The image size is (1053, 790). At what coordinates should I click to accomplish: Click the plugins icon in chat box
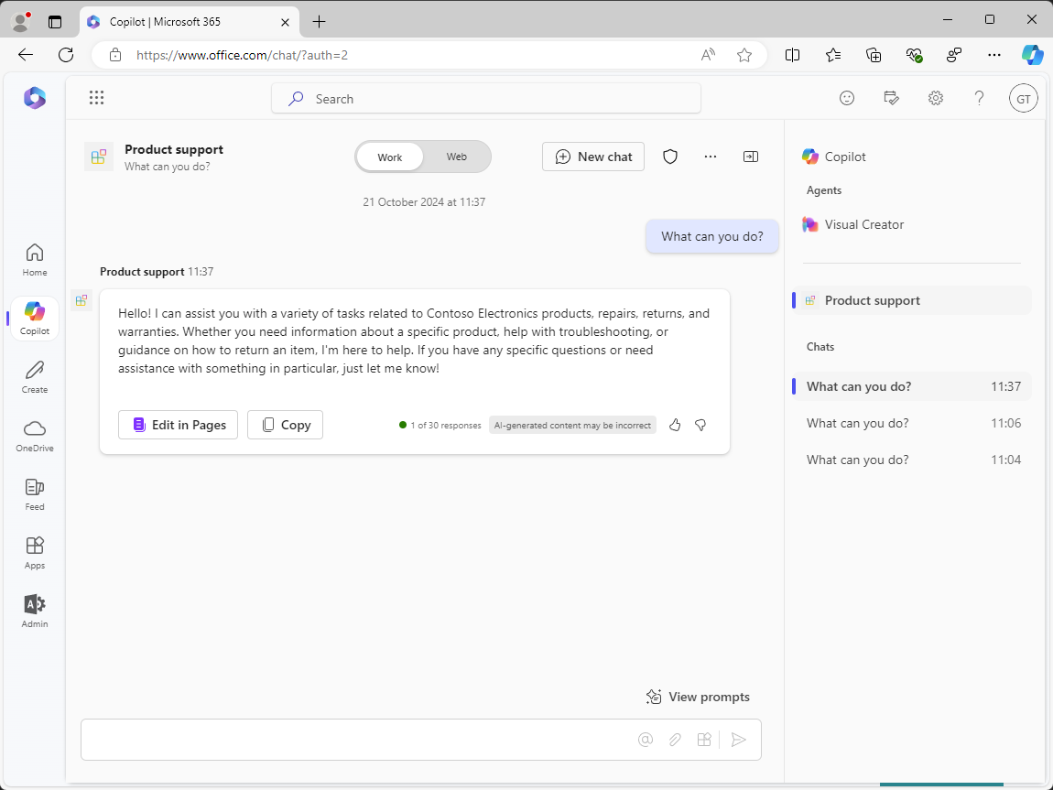pos(704,740)
